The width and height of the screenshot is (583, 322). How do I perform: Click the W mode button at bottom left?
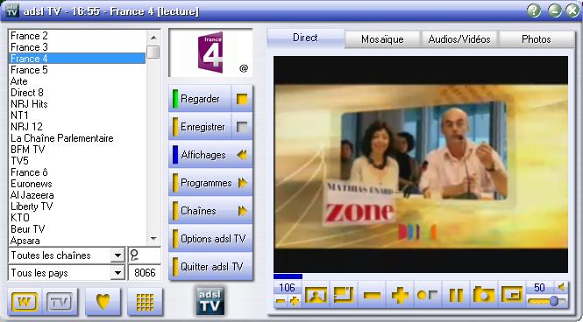pos(25,302)
